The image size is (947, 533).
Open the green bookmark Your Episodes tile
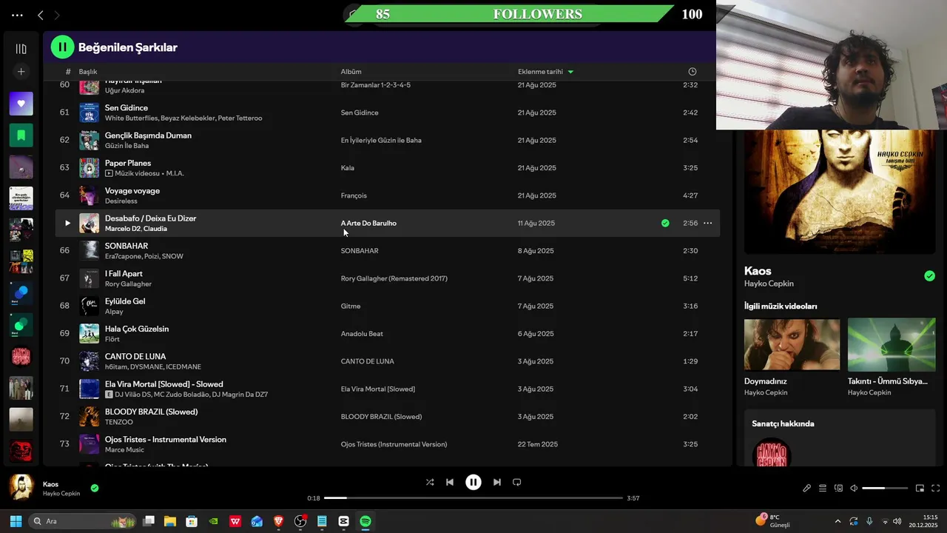pos(21,135)
